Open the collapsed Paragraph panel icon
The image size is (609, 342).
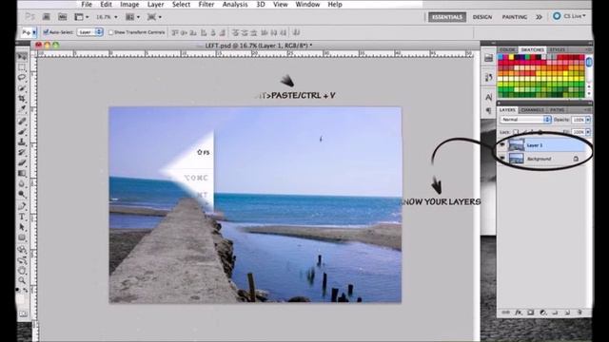[488, 111]
